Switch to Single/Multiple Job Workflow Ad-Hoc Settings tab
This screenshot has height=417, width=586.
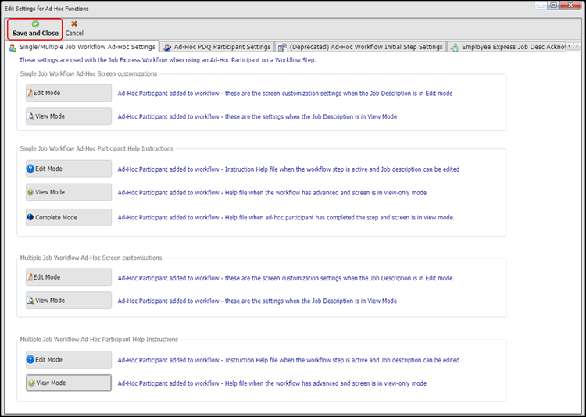[x=83, y=47]
